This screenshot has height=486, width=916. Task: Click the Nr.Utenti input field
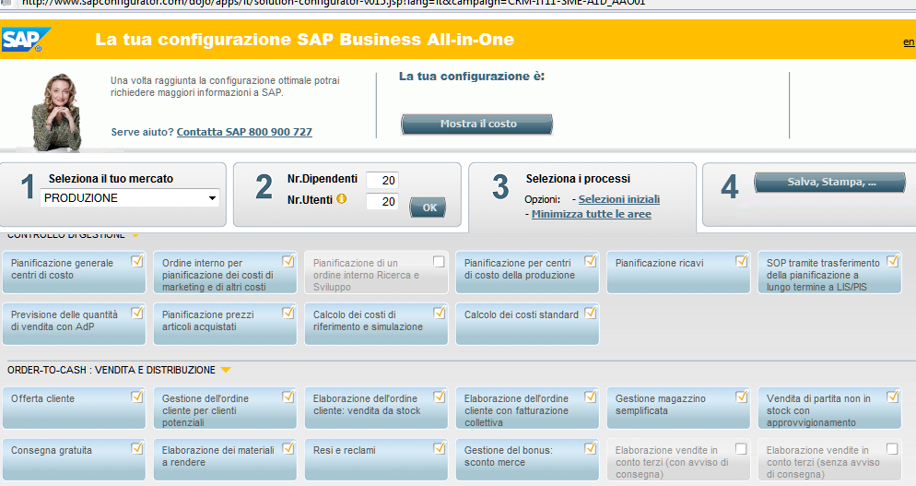[382, 201]
